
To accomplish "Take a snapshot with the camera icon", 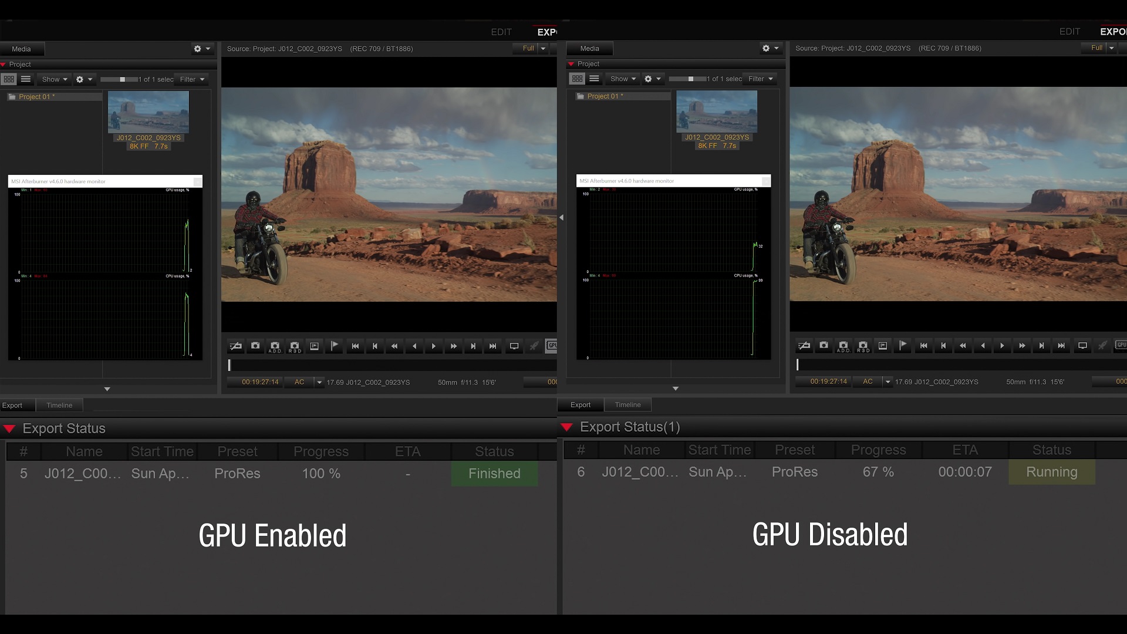I will pos(255,346).
